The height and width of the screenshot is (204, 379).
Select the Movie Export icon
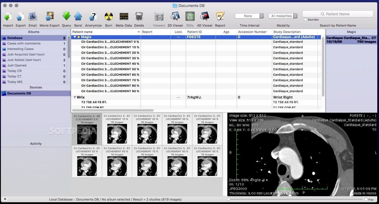[x=49, y=16]
